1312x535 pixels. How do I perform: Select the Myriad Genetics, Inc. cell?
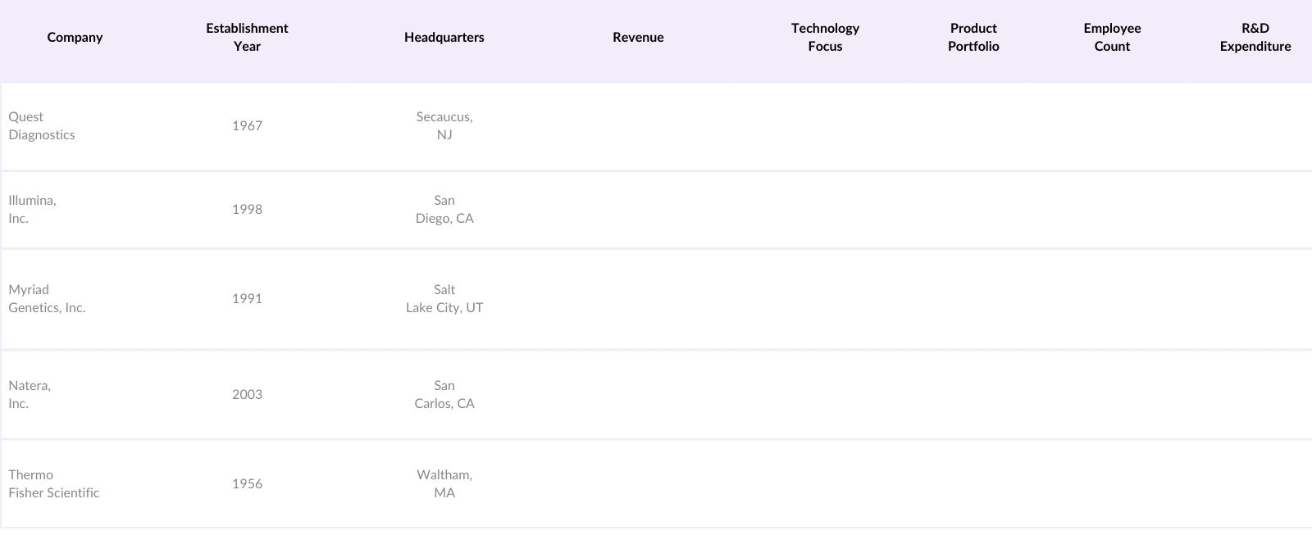[x=47, y=299]
